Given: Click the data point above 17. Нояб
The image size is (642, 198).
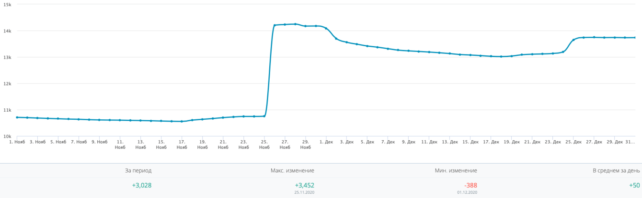Looking at the screenshot, I should [182, 121].
